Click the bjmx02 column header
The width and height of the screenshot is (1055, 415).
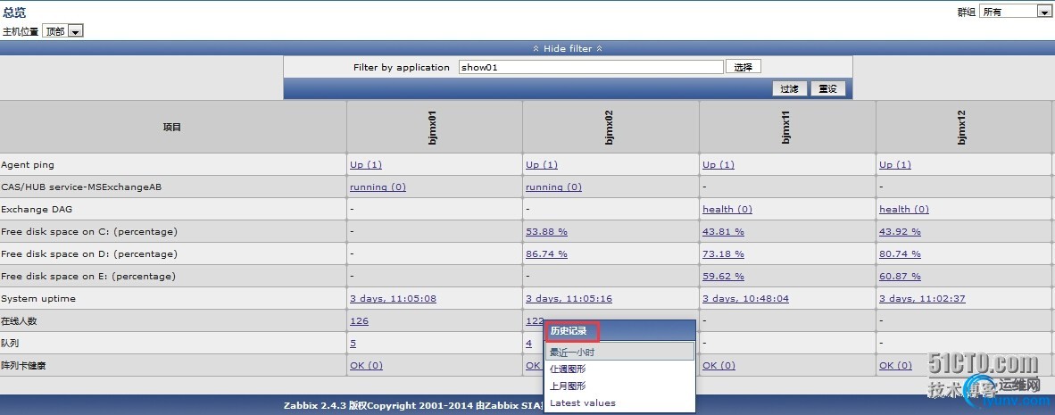610,127
